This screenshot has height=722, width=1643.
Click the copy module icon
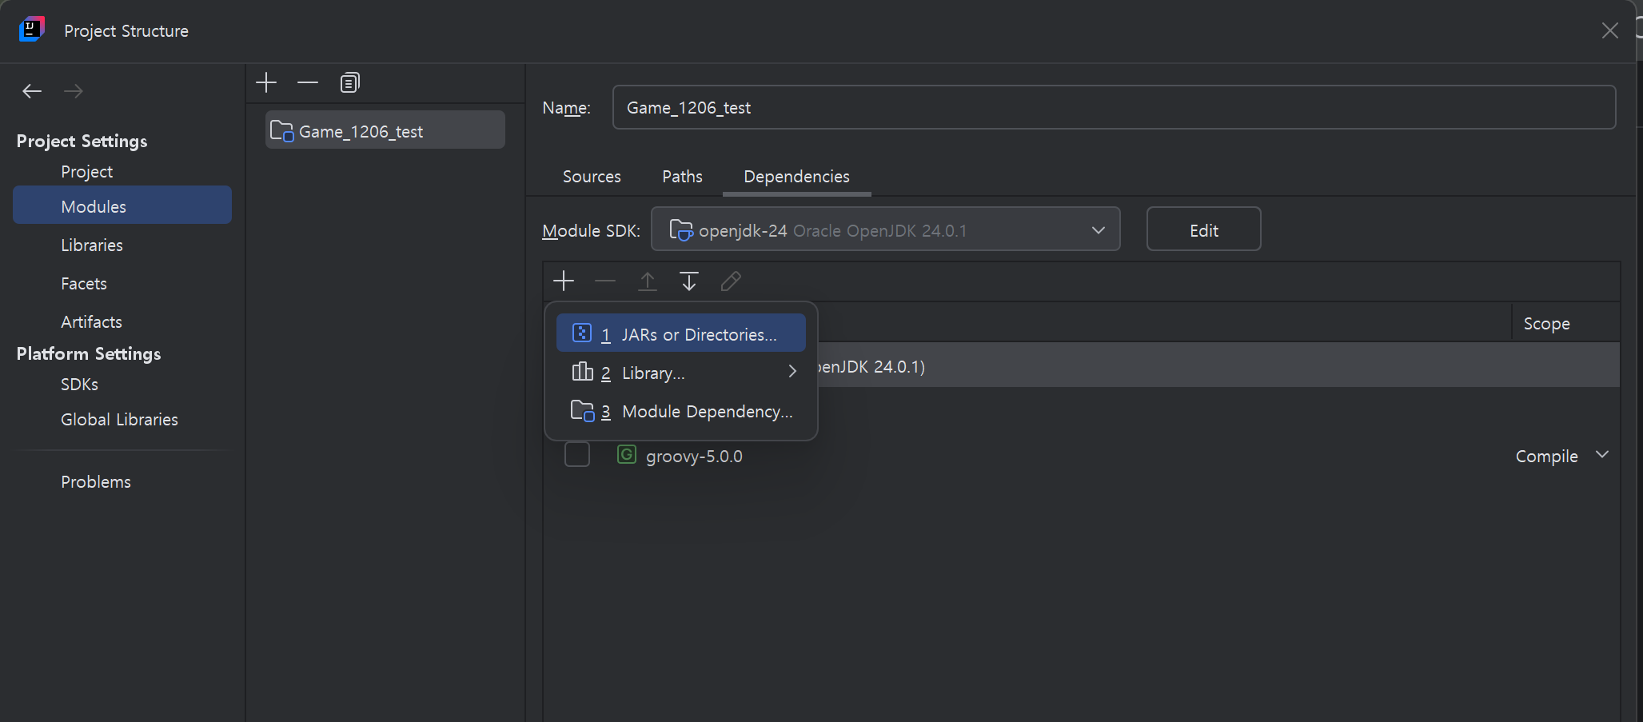click(349, 82)
